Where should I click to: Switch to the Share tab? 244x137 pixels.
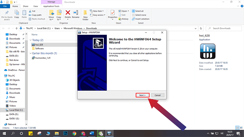point(26,6)
